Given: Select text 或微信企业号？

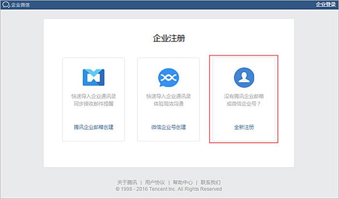Looking at the screenshot, I should [x=244, y=104].
